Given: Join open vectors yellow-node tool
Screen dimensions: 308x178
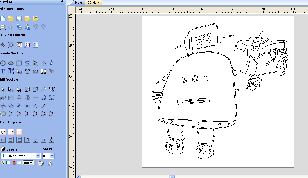Looking at the screenshot, I should 3,114.
